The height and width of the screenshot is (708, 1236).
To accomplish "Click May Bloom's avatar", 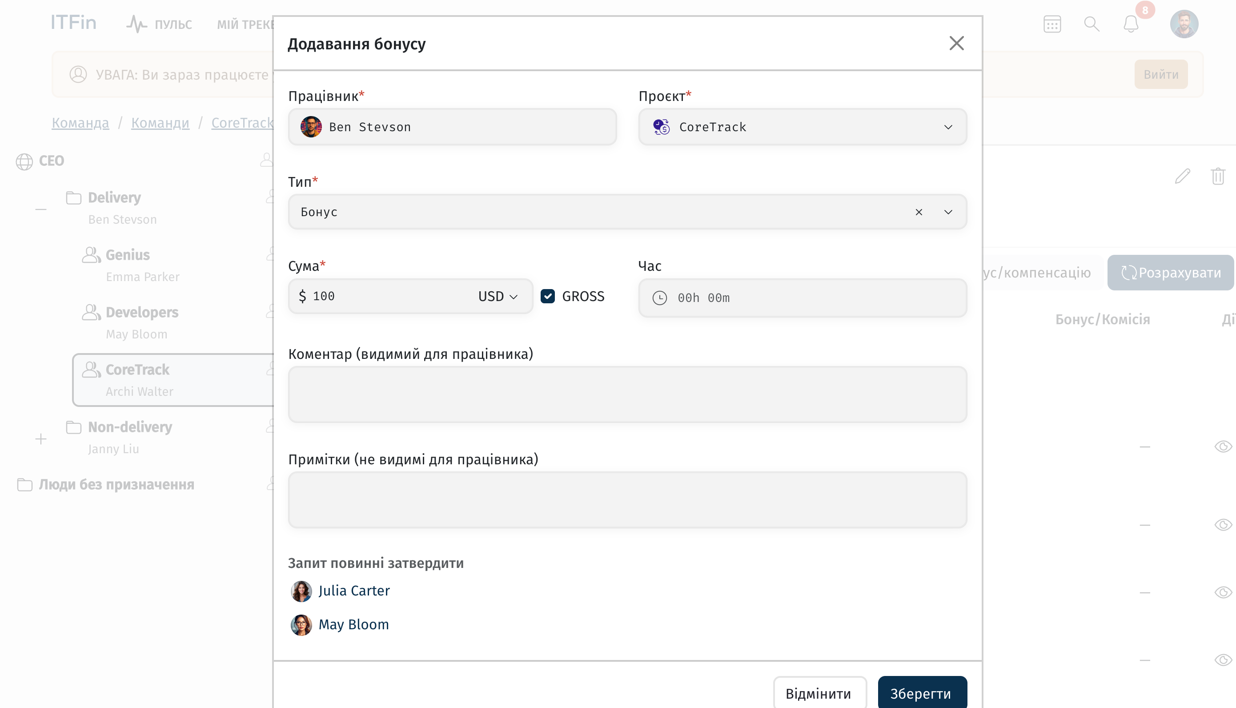I will tap(301, 625).
